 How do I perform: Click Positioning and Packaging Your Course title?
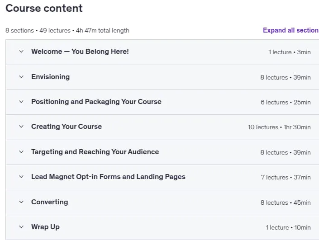point(96,102)
